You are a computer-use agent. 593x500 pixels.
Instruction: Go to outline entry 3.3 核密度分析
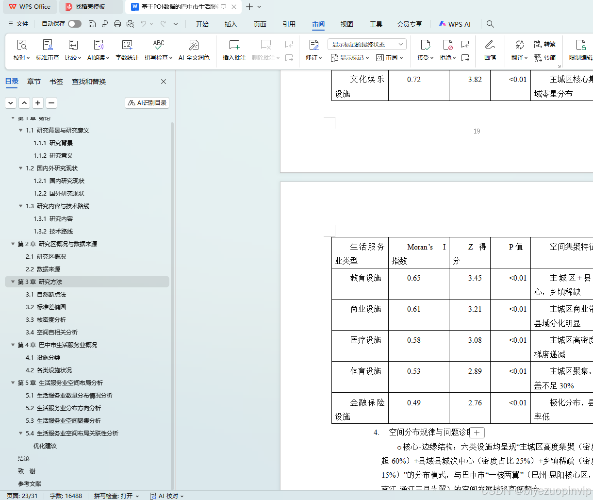point(46,320)
